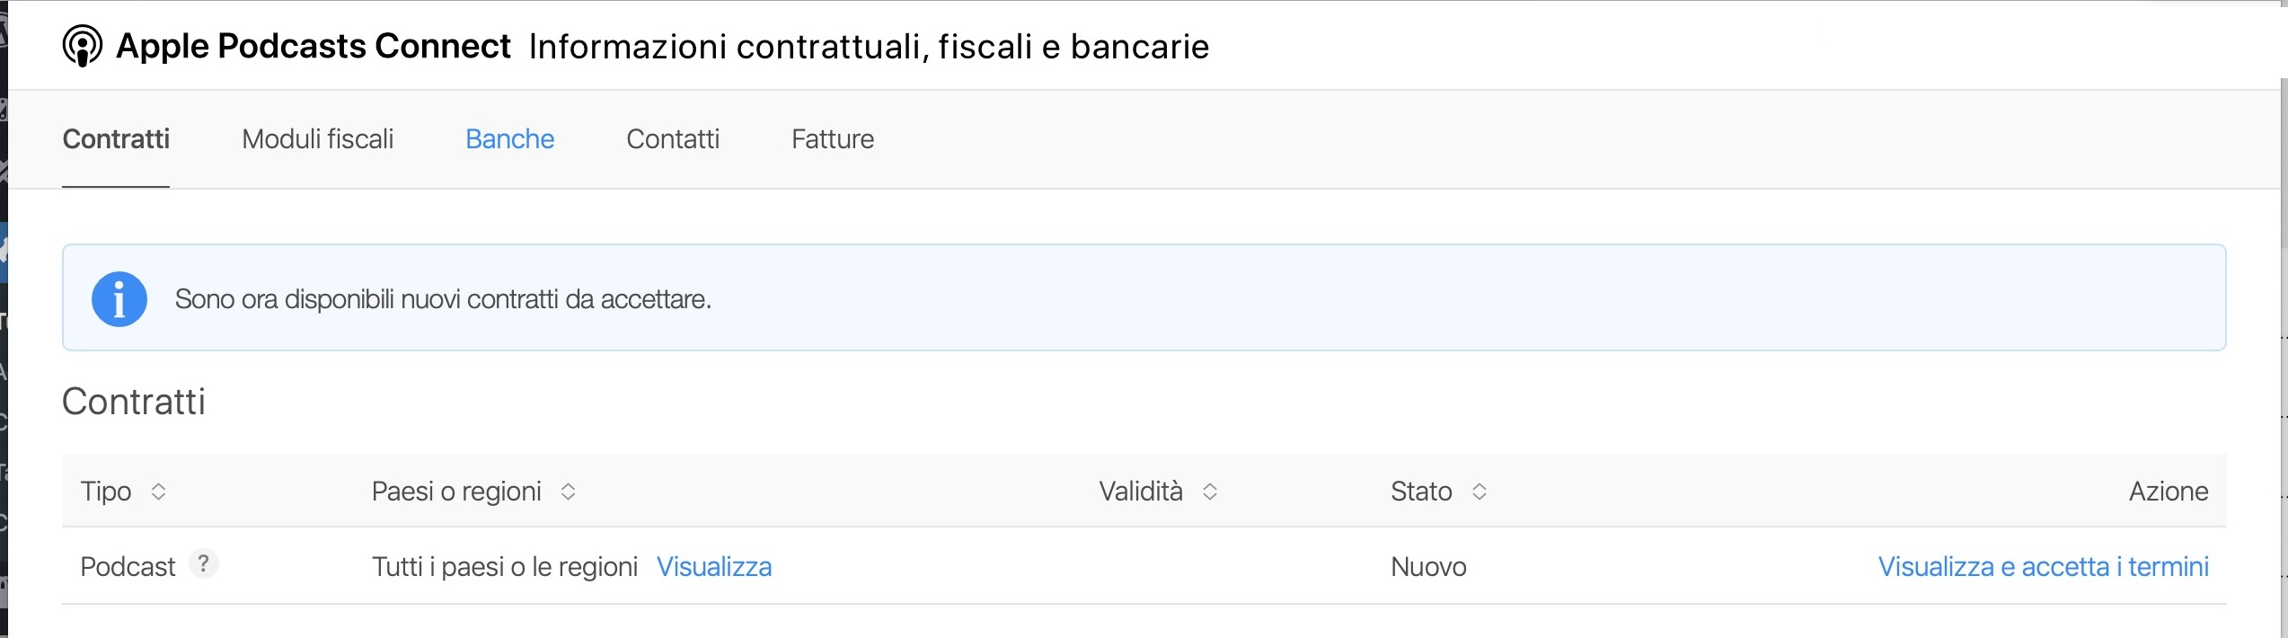Go to the Contatti tab

(x=673, y=139)
